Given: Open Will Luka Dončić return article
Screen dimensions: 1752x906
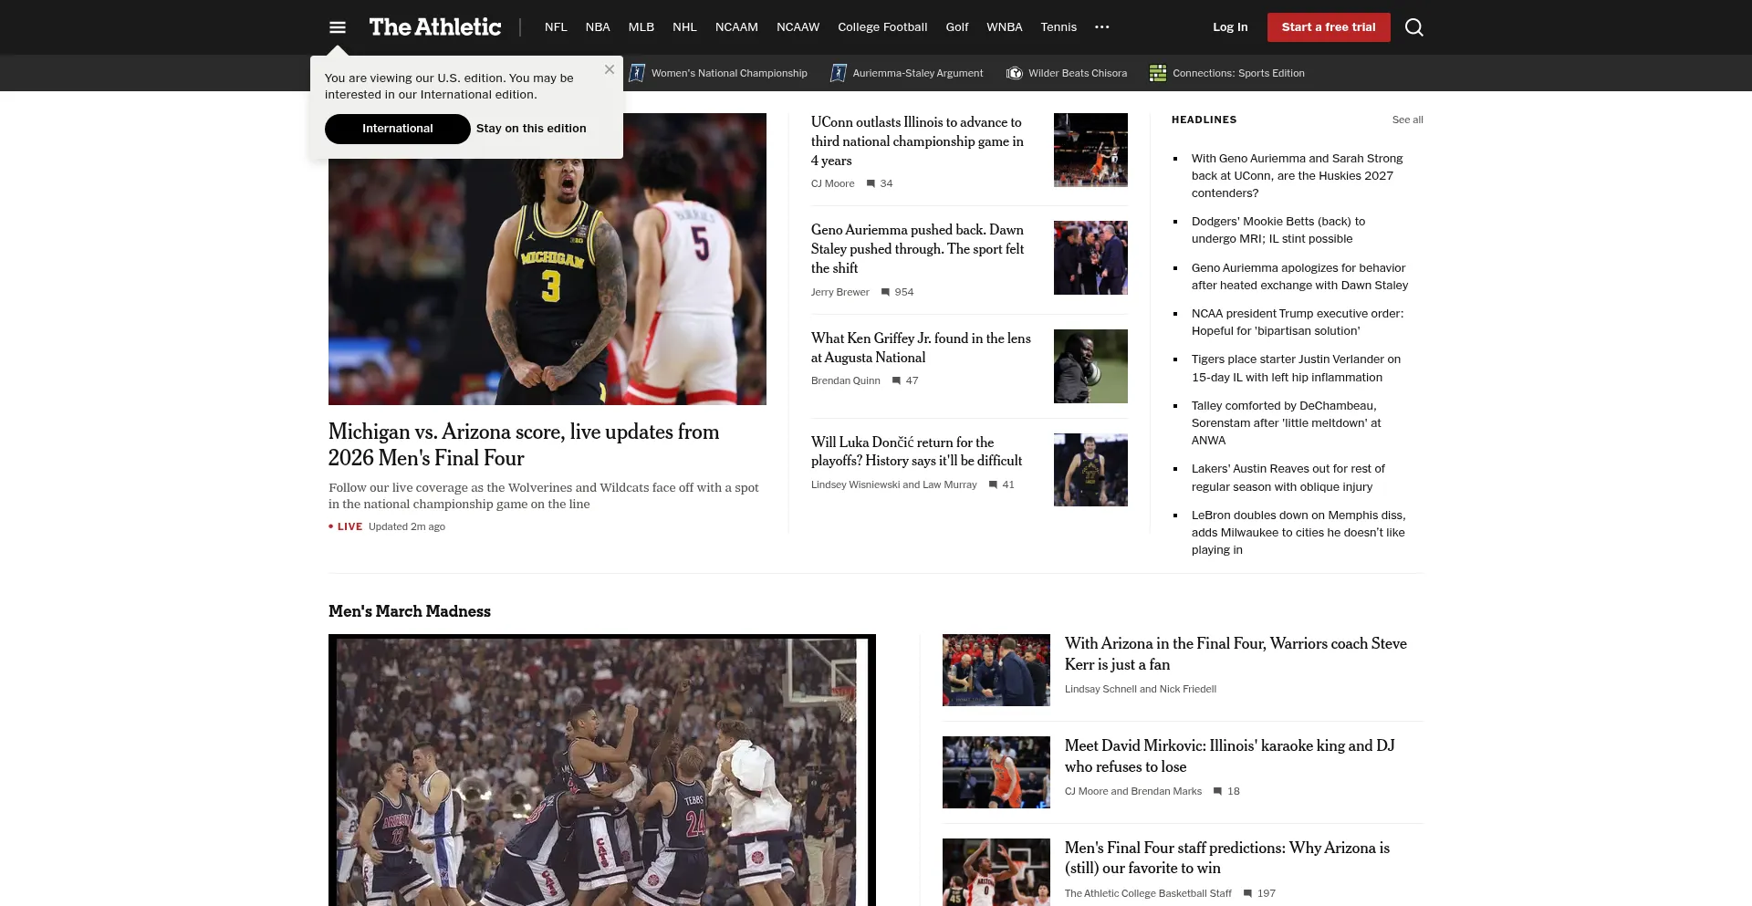Looking at the screenshot, I should coord(916,452).
